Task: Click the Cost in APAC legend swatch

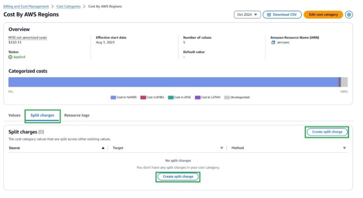Action: tap(171, 97)
